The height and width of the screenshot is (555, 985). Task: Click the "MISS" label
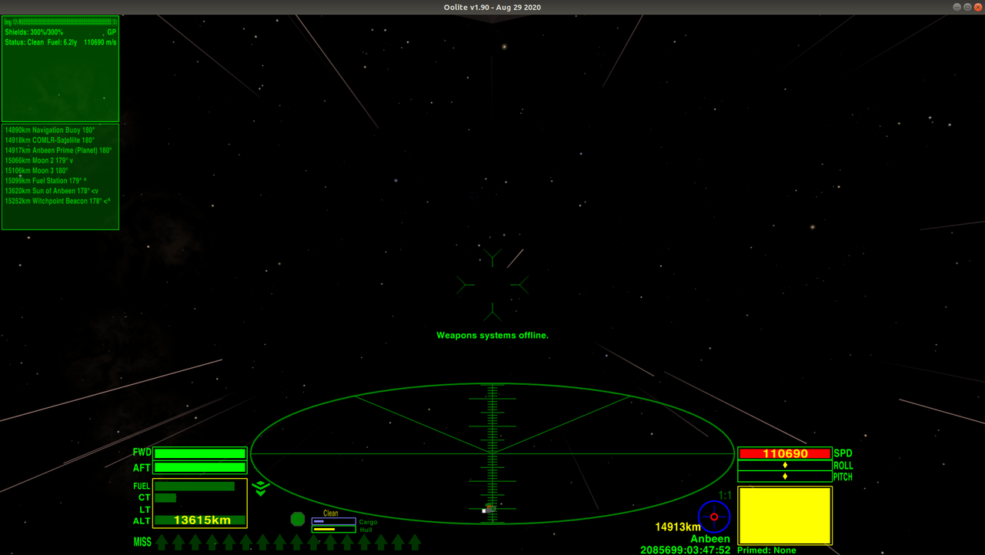point(142,542)
